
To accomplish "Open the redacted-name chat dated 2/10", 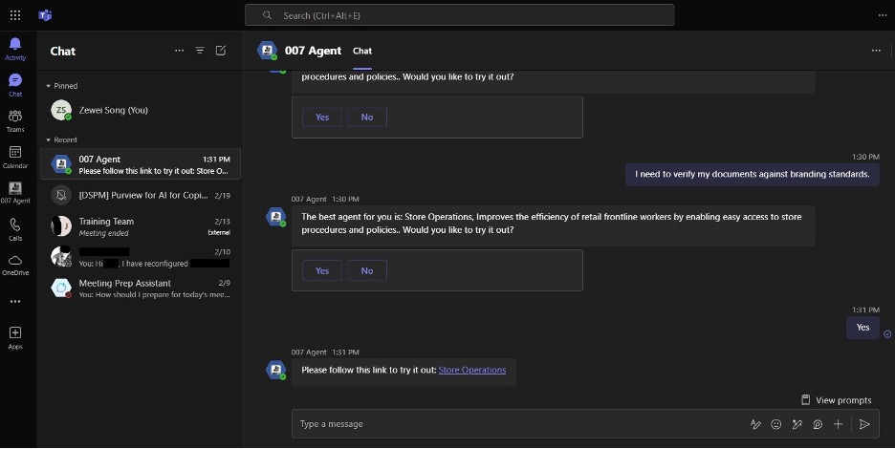I will tap(141, 257).
